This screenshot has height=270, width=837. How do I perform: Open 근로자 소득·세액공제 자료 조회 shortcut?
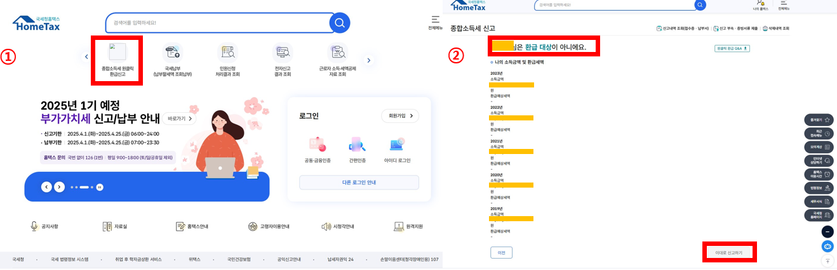pos(337,60)
